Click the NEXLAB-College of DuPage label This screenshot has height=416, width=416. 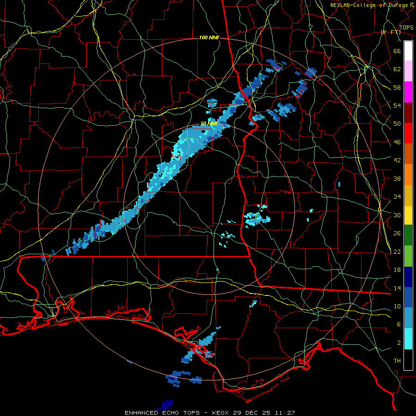point(369,5)
